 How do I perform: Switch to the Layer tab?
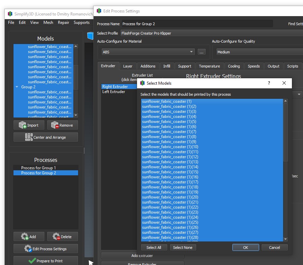[x=128, y=66]
